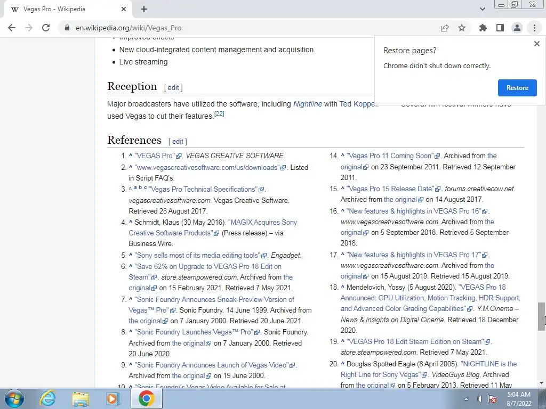Click the Chrome icon in the taskbar
This screenshot has height=409, width=546.
pos(146,398)
